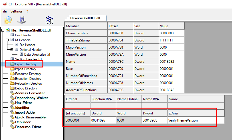232x140 pixels.
Task: Click the TimeDateStamp value FFFFFFFF
Action: tap(167, 40)
